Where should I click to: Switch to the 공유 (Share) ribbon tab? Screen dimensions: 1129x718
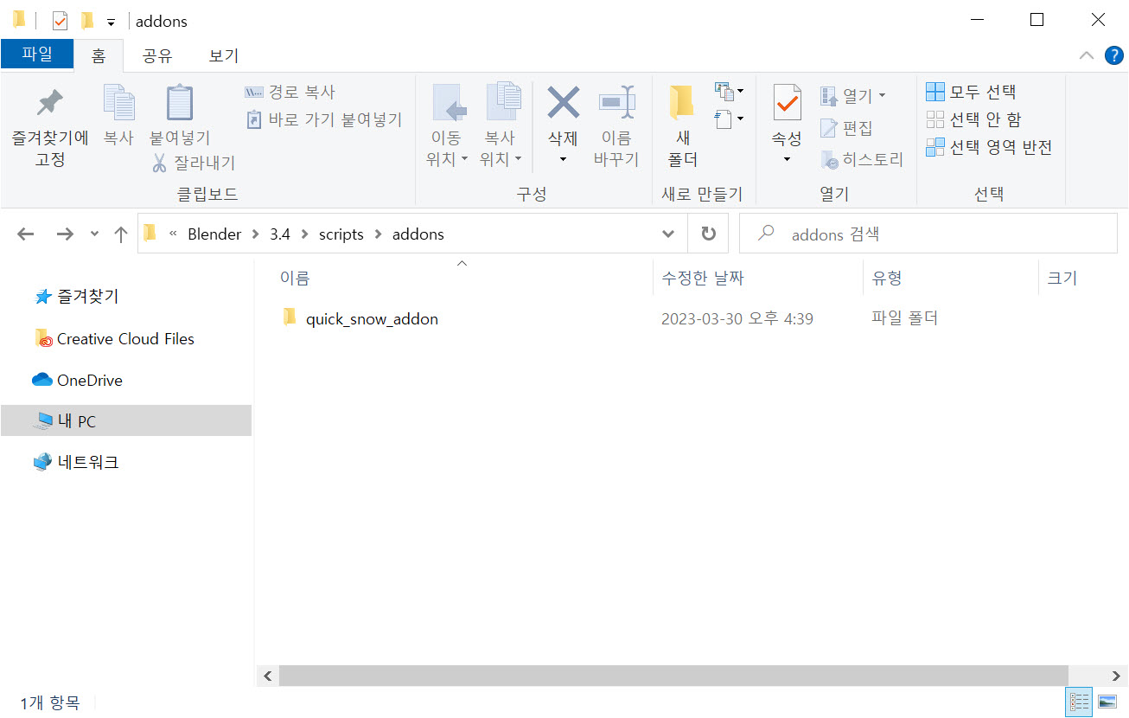(x=157, y=56)
